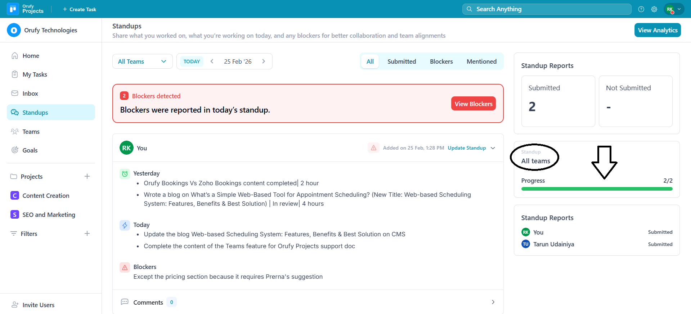
Task: Click the Comments speech bubble icon
Action: click(125, 302)
